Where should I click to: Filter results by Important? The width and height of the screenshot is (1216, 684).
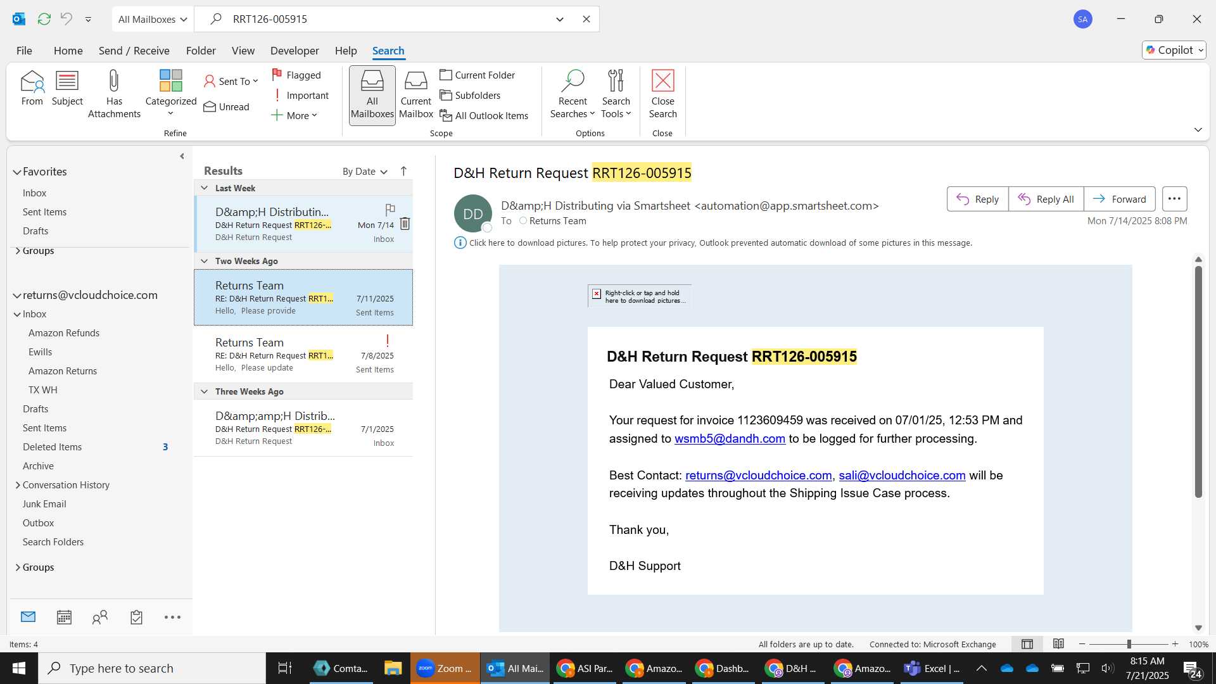coord(300,95)
